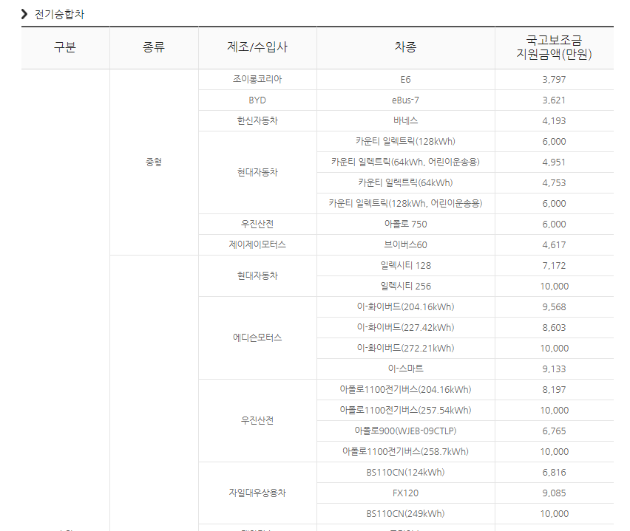Image resolution: width=630 pixels, height=531 pixels.
Task: Select manufacturer 조이롱코리아
Action: tap(257, 80)
